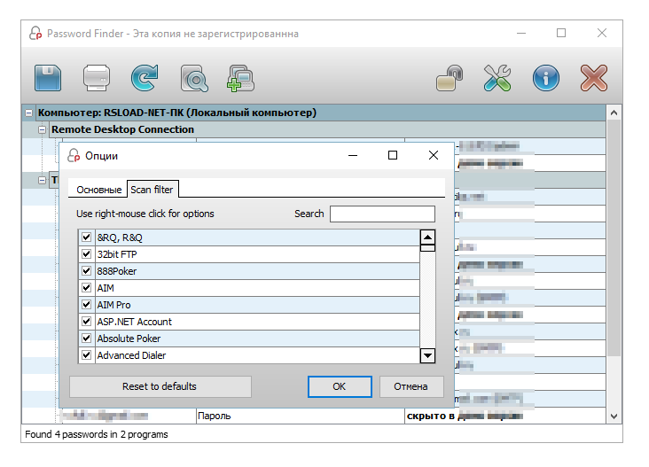The image size is (649, 467).
Task: Click the Save floppy disk toolbar icon
Action: coord(48,78)
